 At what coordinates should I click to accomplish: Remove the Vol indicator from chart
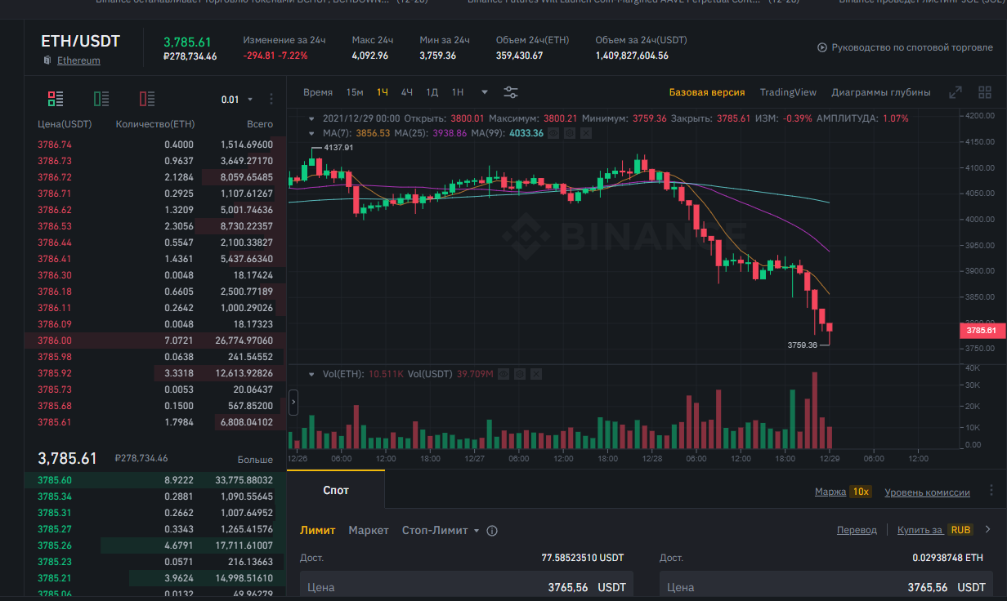(x=535, y=374)
